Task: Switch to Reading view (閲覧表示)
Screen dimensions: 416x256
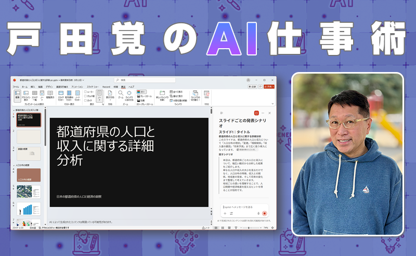Action: 50,95
